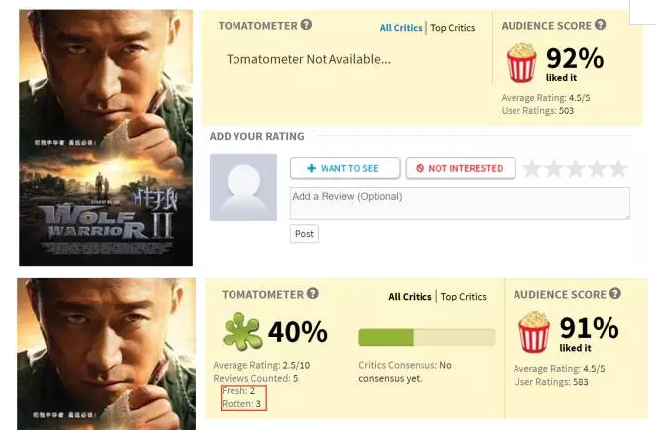Select the lower All Critics tab
This screenshot has height=430, width=656.
click(x=410, y=297)
